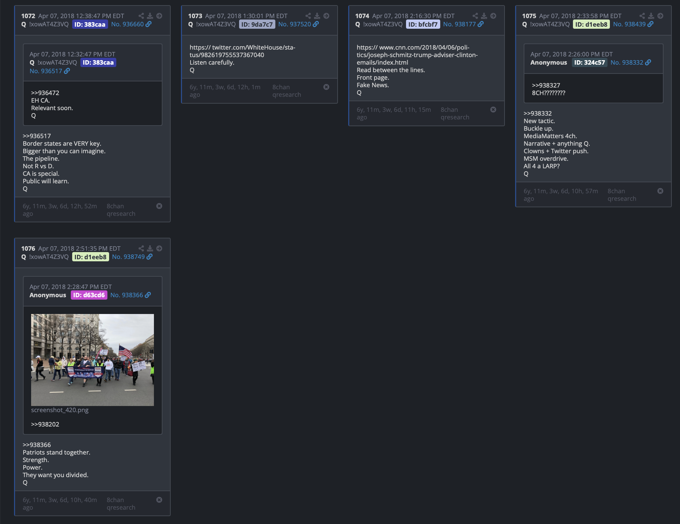
Task: Click 8chan qresearch label under post 1075
Action: [x=622, y=195]
